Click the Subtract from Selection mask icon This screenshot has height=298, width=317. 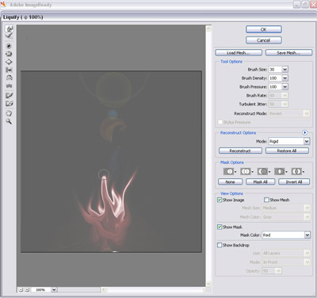(x=262, y=171)
